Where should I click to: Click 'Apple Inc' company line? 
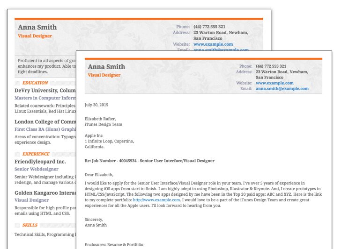94,135
